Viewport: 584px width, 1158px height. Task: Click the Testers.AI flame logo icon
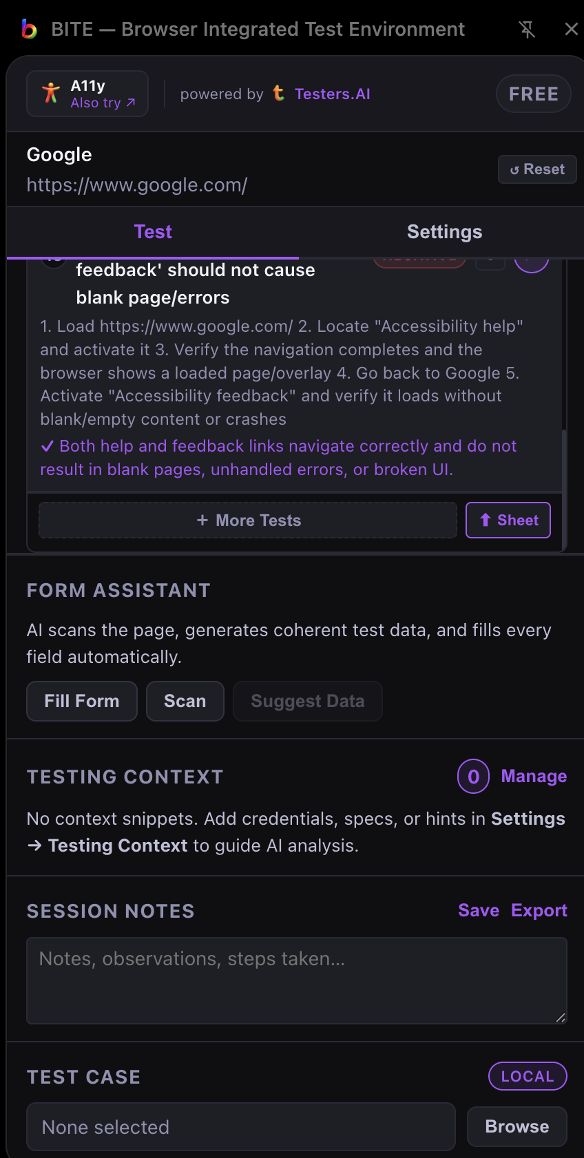click(x=278, y=94)
